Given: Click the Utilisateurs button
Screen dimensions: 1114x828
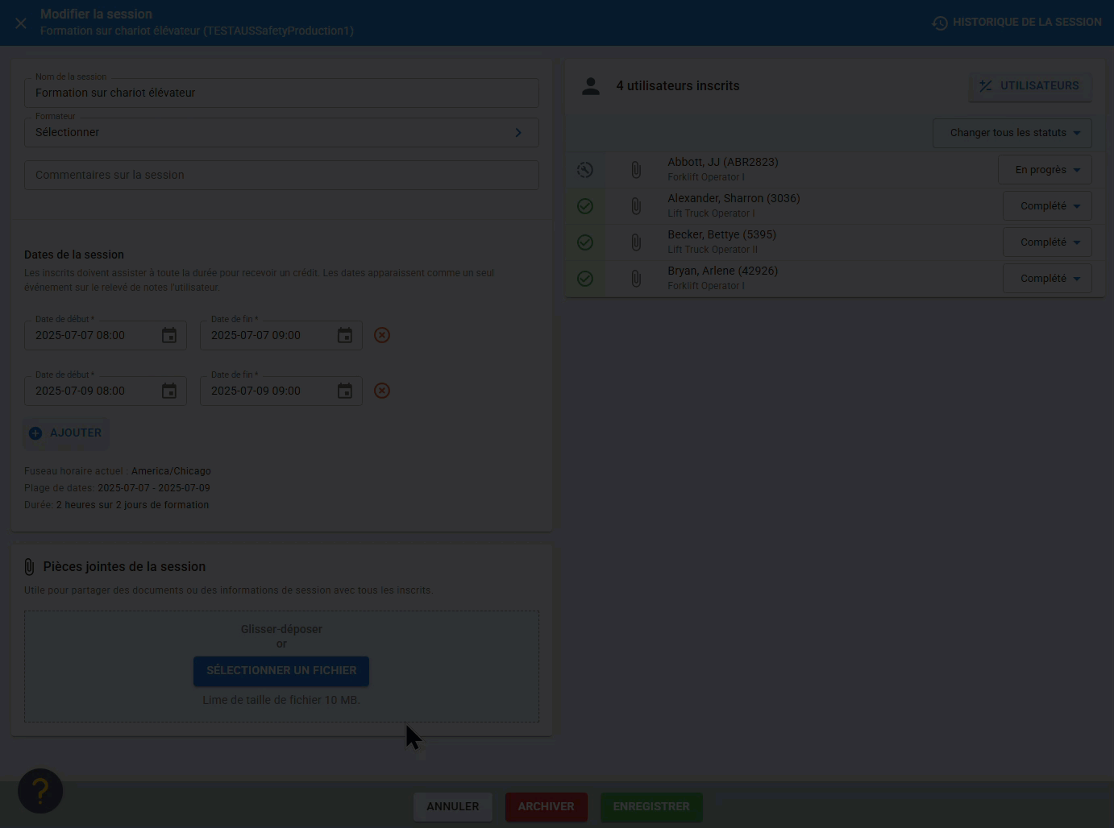Looking at the screenshot, I should pyautogui.click(x=1030, y=86).
